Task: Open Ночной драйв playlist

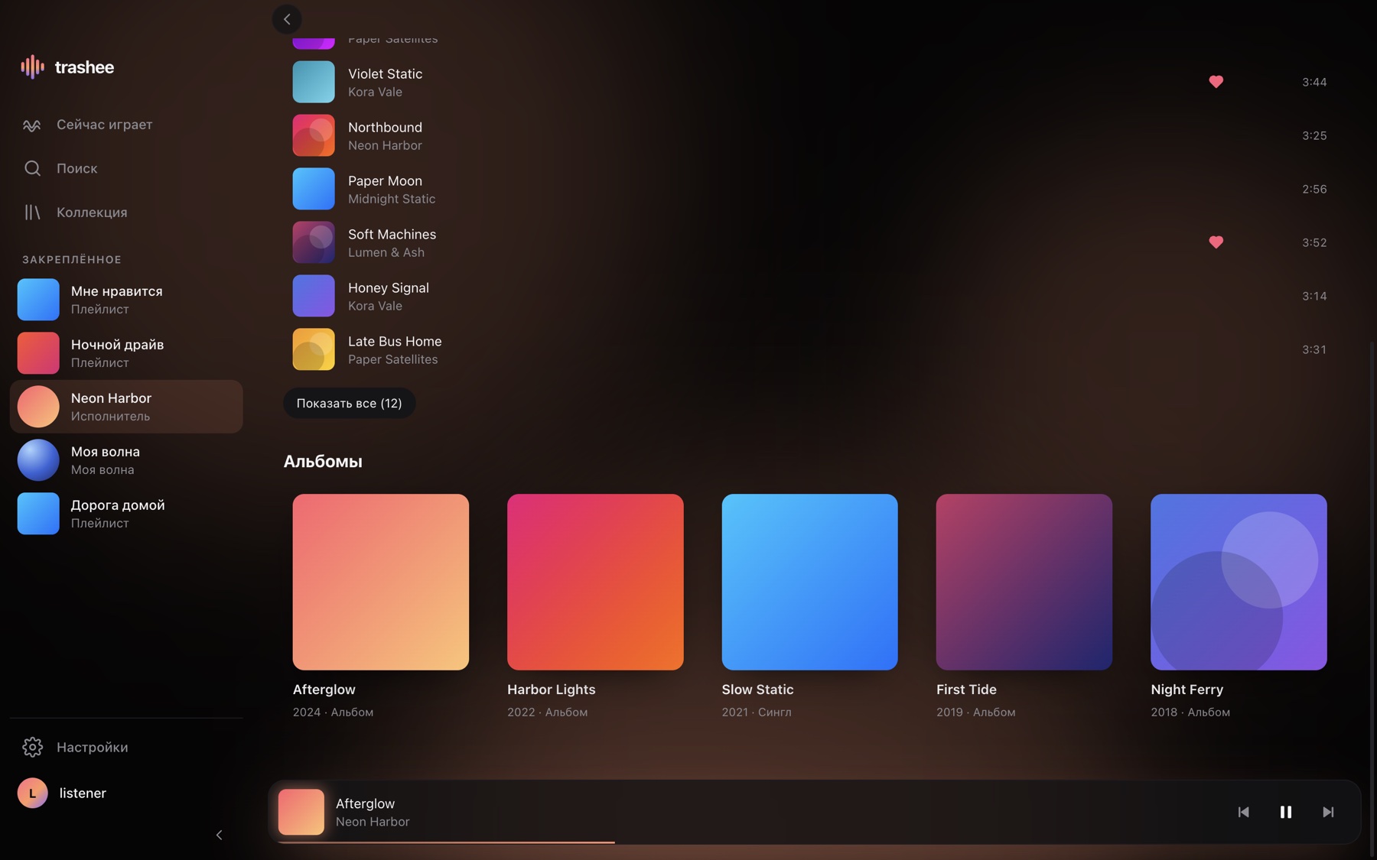Action: pos(126,353)
